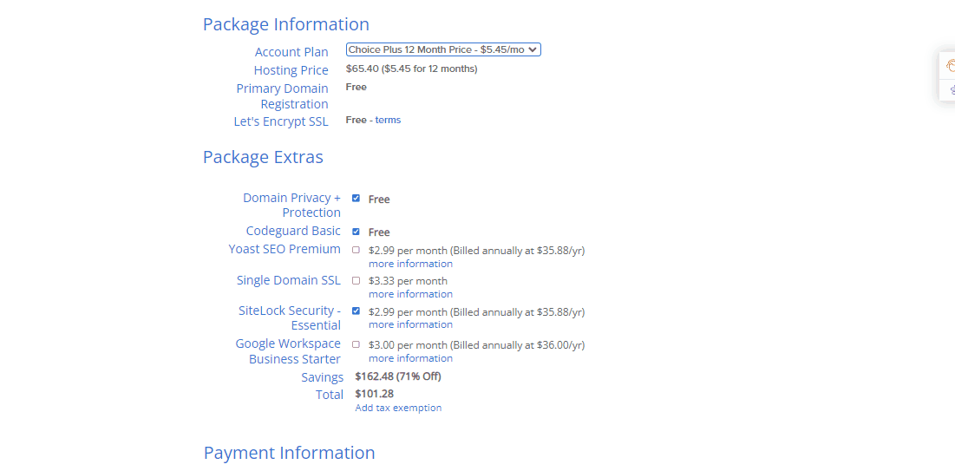Disable the SiteLock Security Essential checkbox
955x471 pixels.
click(356, 311)
